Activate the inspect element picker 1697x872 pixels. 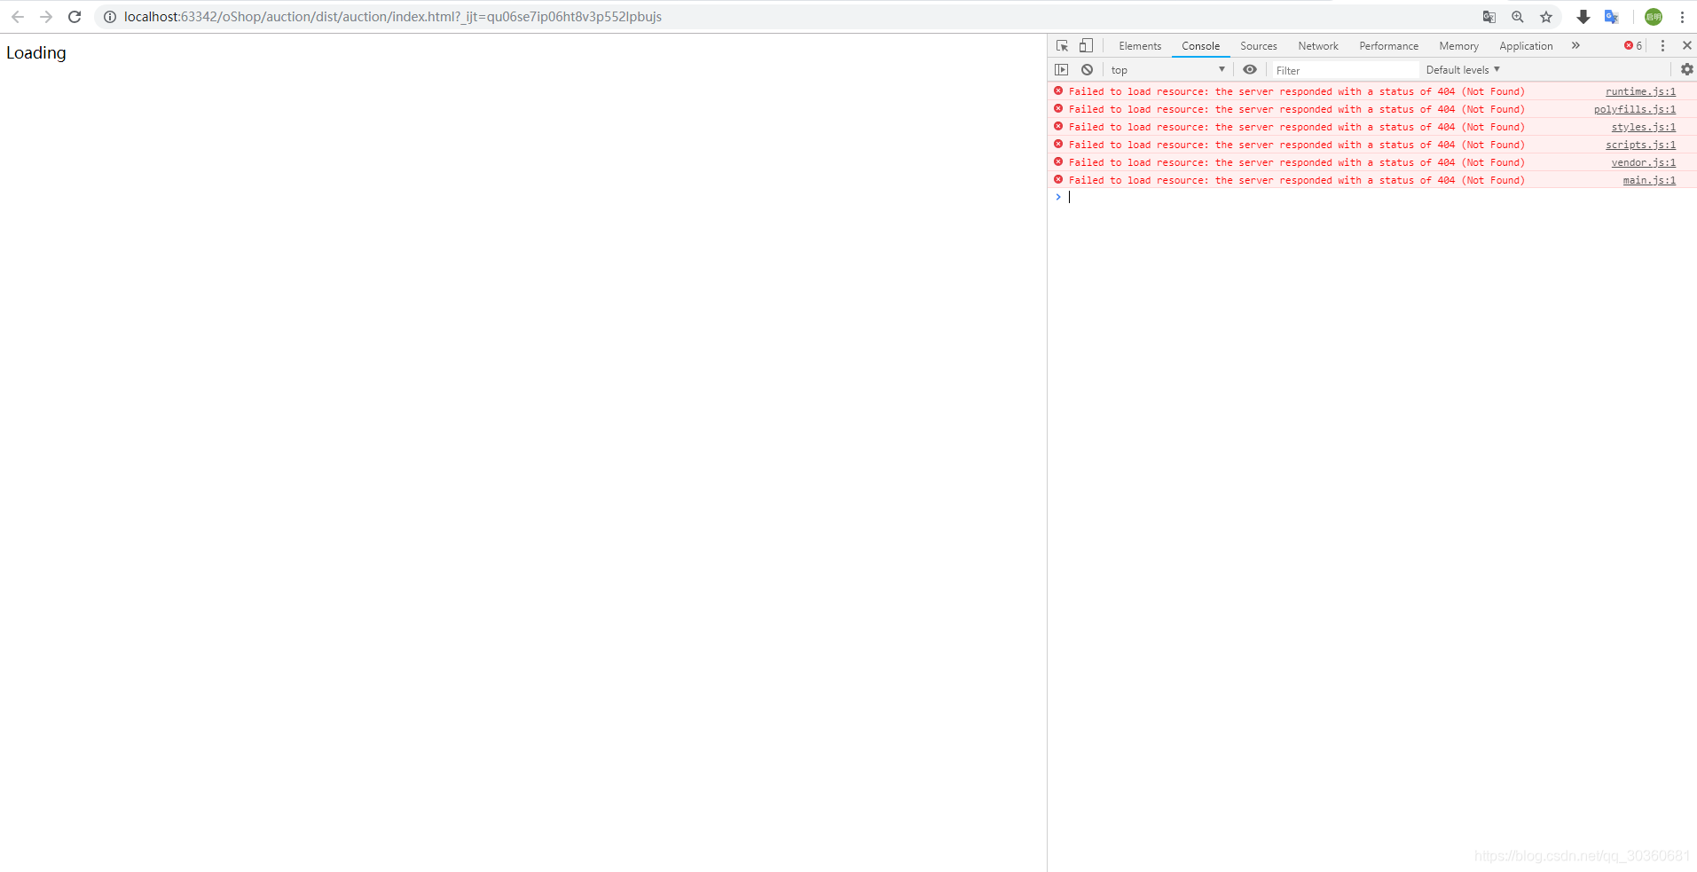click(x=1062, y=45)
